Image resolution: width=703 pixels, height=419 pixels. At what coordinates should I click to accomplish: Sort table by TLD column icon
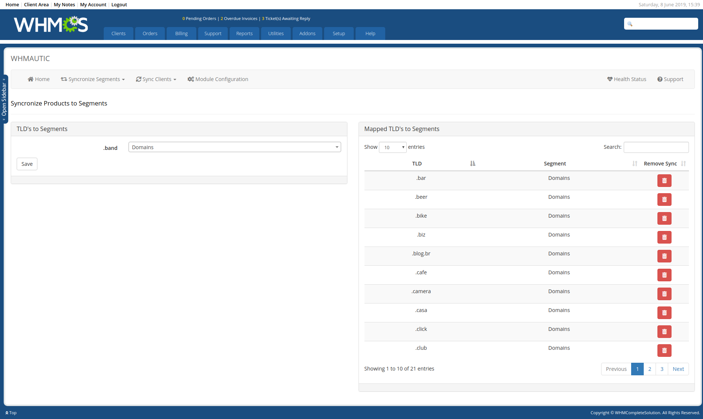(472, 164)
